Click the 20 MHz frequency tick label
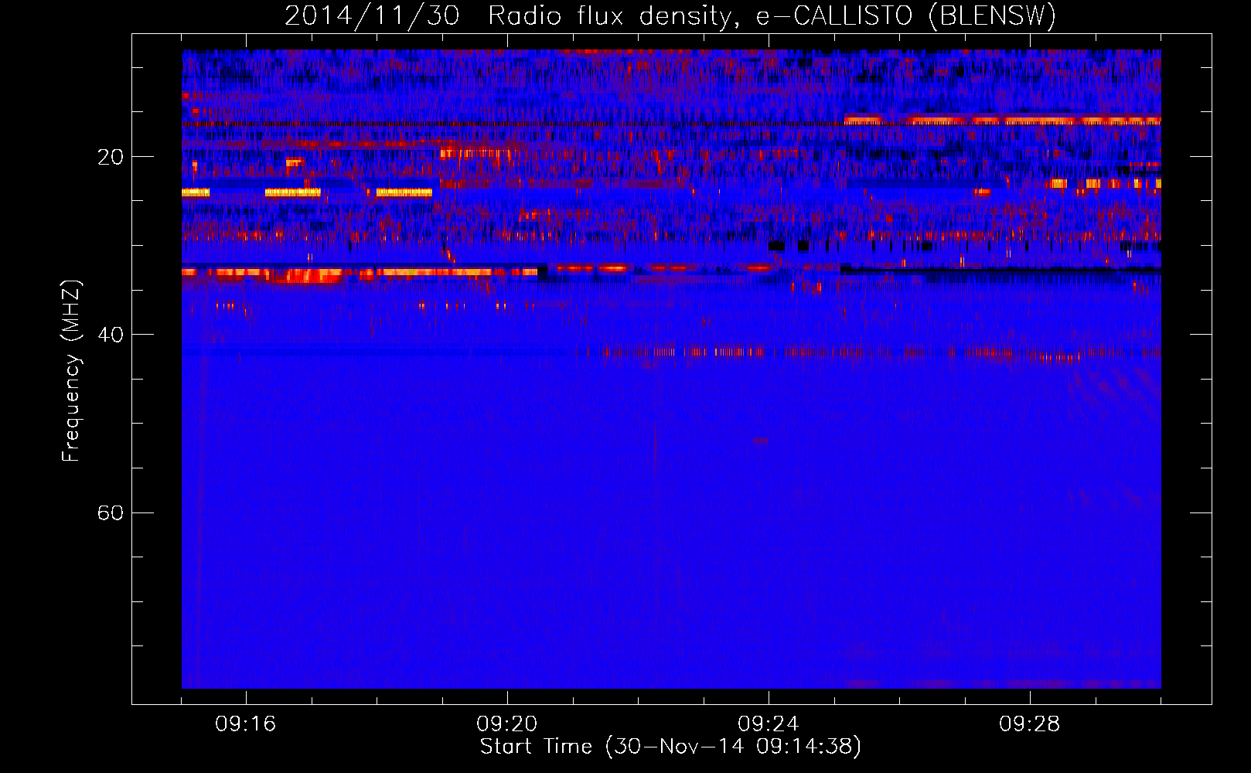Screen dimensions: 1251x773 [111, 157]
